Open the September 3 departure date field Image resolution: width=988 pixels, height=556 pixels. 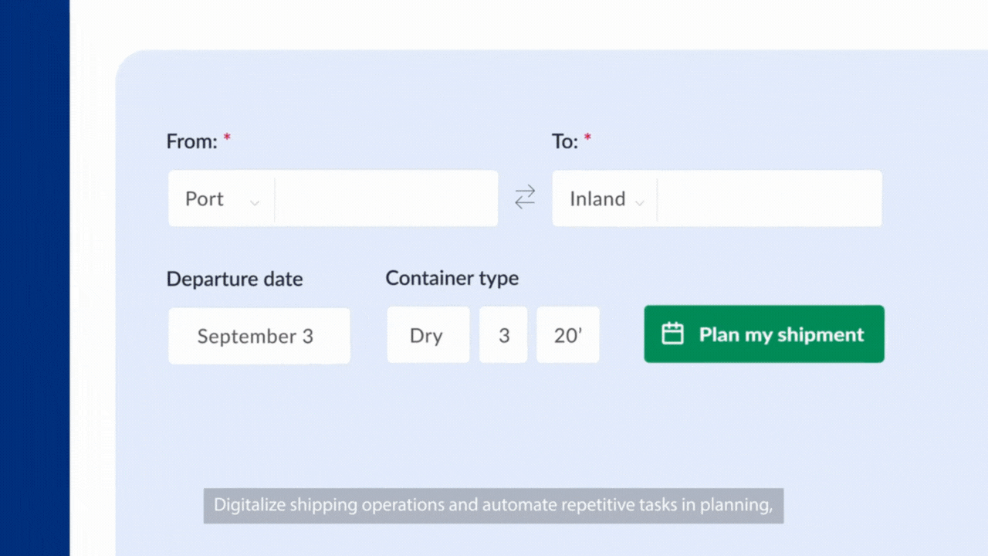coord(259,336)
